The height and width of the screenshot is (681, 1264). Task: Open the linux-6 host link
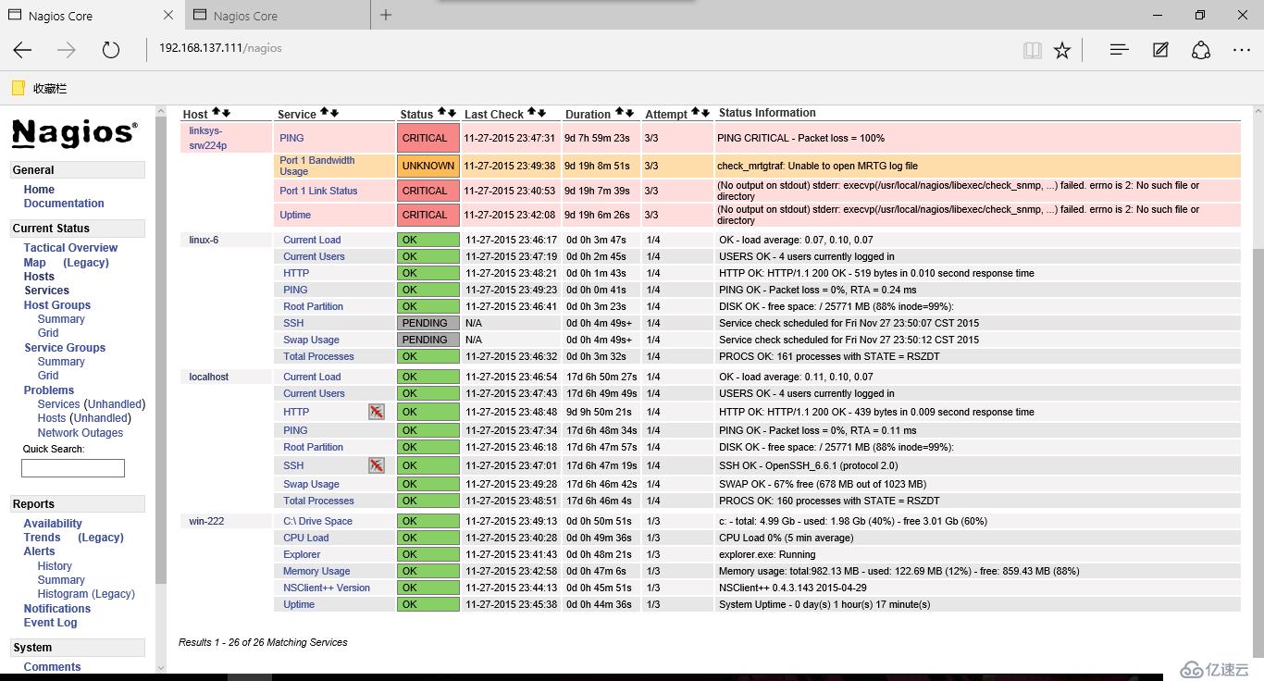[204, 240]
